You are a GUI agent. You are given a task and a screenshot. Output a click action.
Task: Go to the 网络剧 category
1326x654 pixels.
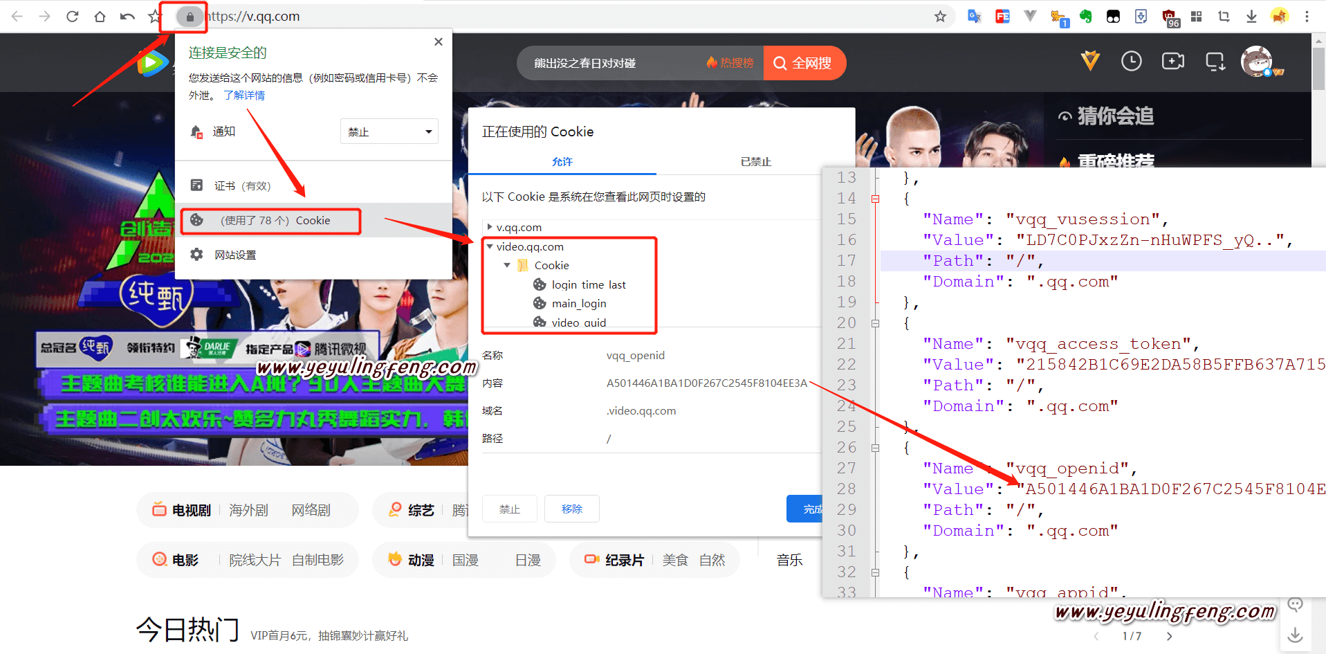pos(311,510)
